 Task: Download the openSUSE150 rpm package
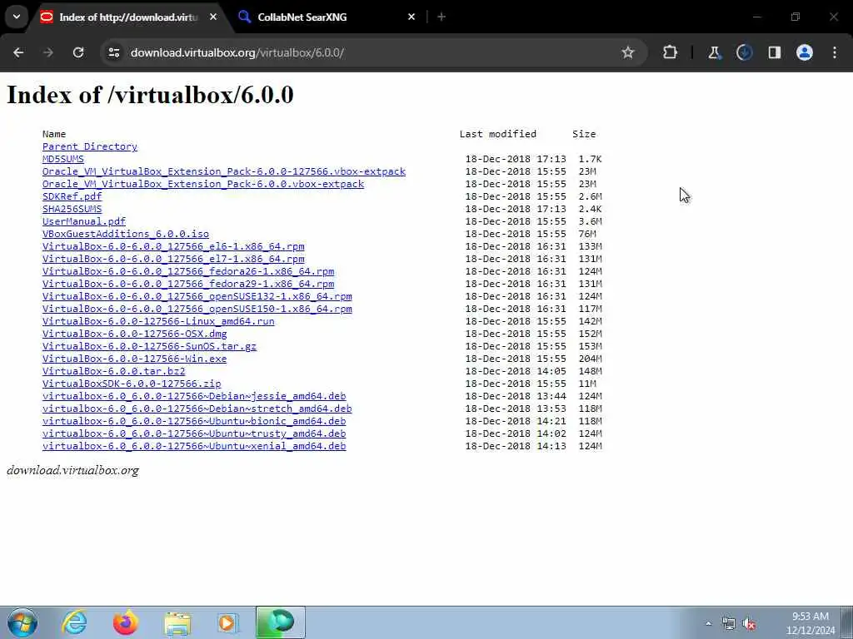[197, 310]
